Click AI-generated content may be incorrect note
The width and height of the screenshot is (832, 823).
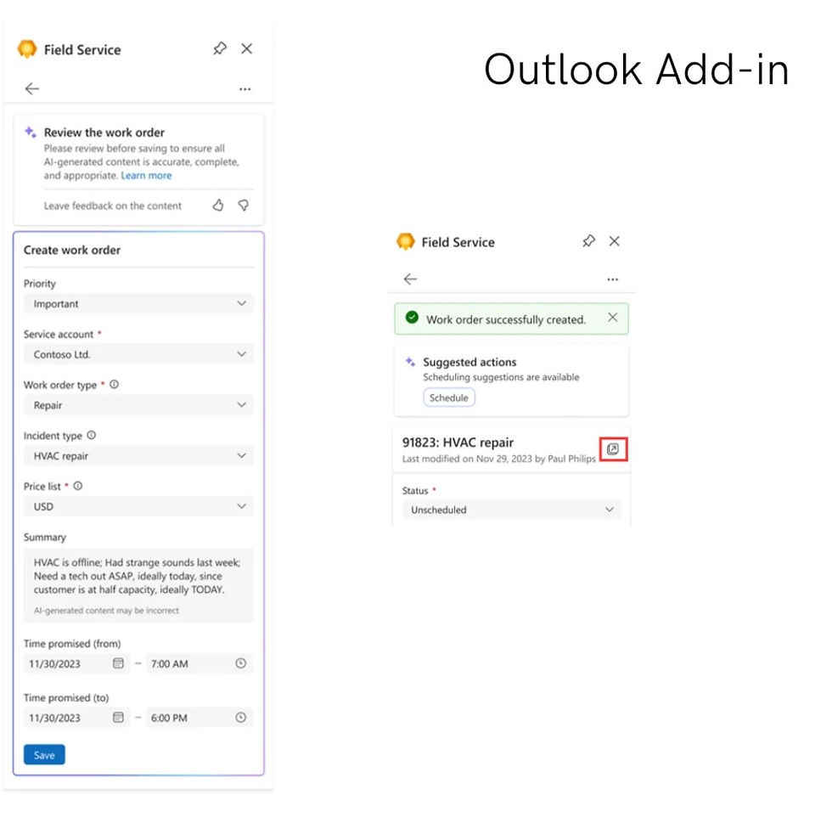point(106,611)
